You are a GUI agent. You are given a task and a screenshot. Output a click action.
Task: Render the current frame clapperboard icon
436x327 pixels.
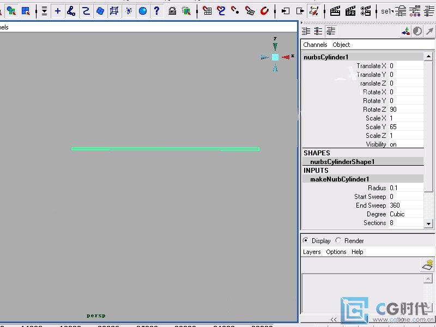pyautogui.click(x=335, y=11)
